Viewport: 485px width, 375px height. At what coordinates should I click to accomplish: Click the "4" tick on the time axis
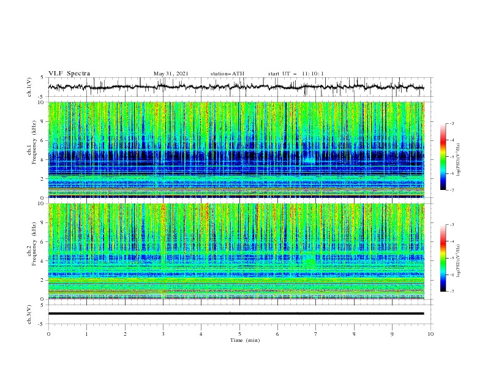(x=201, y=334)
